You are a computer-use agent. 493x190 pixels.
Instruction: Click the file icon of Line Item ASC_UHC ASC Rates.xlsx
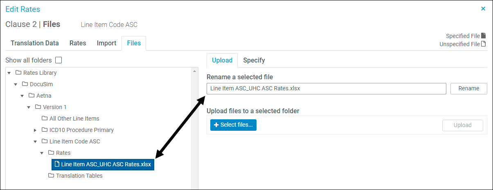pos(57,164)
